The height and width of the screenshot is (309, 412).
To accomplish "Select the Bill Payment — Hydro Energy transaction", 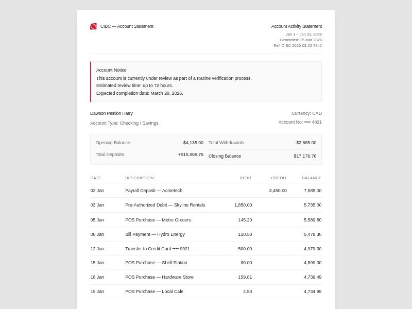I will [154, 234].
